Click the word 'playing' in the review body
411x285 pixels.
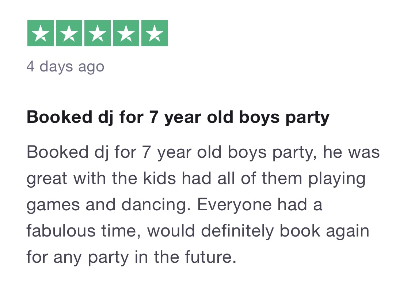pos(337,179)
